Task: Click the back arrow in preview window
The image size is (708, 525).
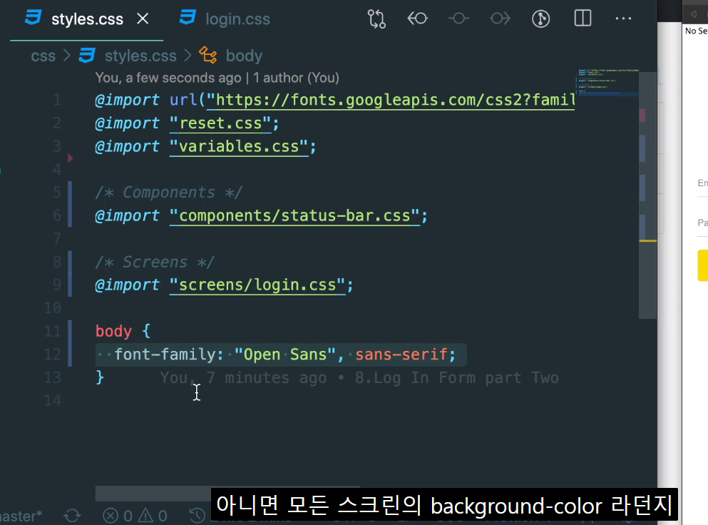Action: [x=693, y=14]
